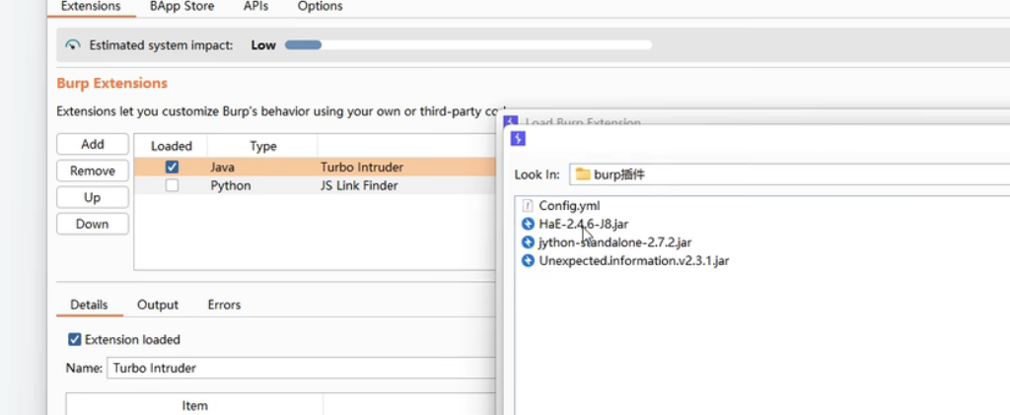Viewport: 1010px width, 415px height.
Task: Click the Config.yml document icon
Action: (x=528, y=205)
